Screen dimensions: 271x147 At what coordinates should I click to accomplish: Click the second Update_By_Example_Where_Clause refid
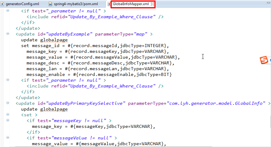pyautogui.click(x=112, y=86)
